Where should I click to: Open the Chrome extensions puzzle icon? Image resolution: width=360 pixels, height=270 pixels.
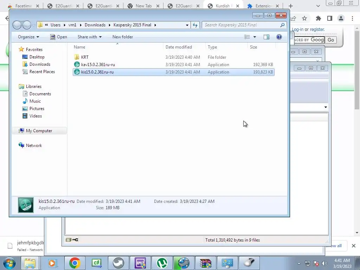pyautogui.click(x=318, y=18)
